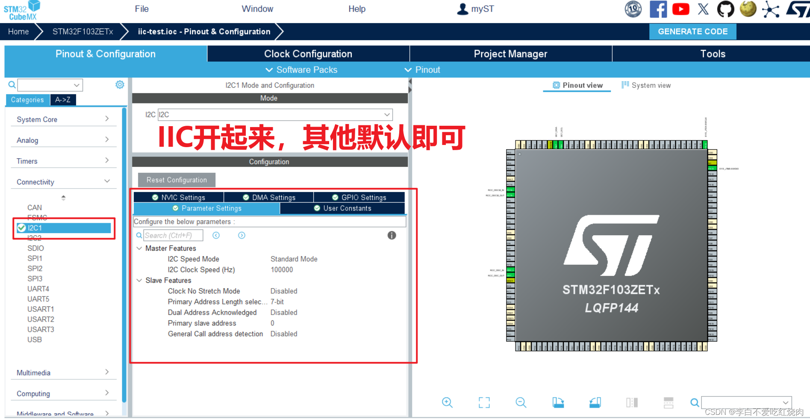Toggle the split view layout icon

(632, 402)
